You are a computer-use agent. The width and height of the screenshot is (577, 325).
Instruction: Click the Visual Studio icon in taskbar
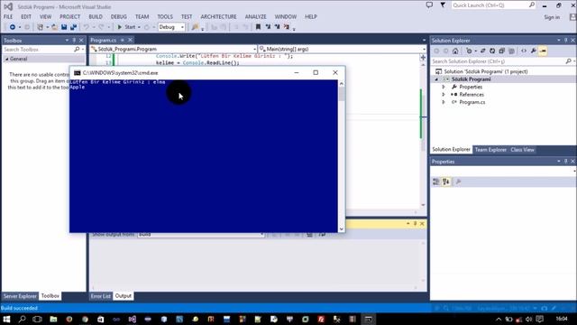(x=133, y=319)
